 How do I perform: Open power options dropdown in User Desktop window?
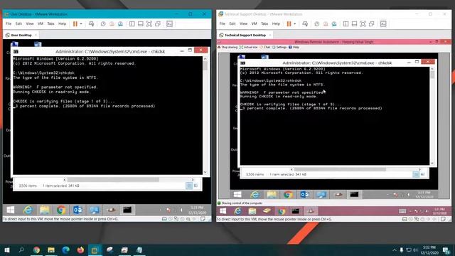click(81, 23)
